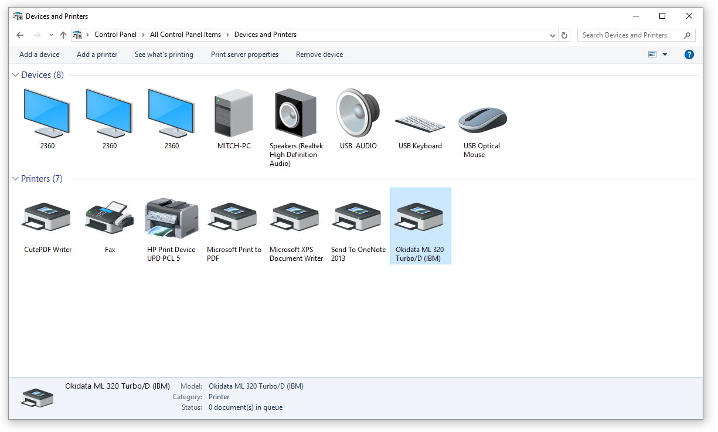
Task: Click the Search Devices and Printers field
Action: tap(637, 35)
